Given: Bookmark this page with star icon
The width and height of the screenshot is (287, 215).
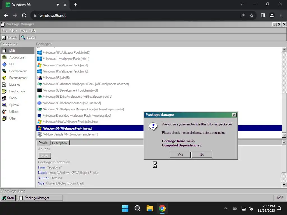Looking at the screenshot, I should pyautogui.click(x=252, y=15).
